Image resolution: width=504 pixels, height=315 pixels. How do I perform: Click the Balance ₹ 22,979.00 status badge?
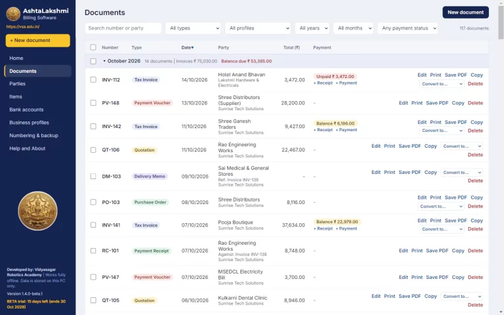pos(337,222)
